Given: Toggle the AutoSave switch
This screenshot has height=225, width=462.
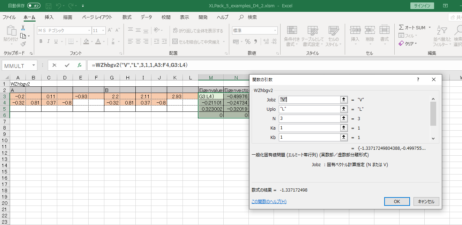Looking at the screenshot, I should tap(34, 6).
